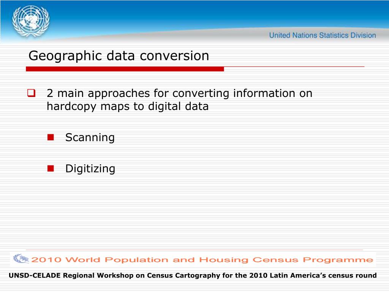Viewport: 389px width, 292px height.
Task: Select the 'Scanning' bullet text
Action: (x=90, y=138)
